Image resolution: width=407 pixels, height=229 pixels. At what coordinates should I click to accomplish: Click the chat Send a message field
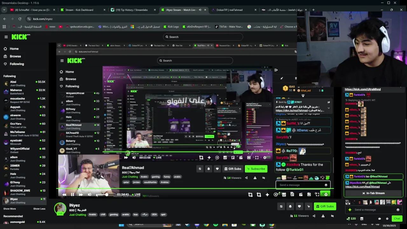[x=373, y=210]
